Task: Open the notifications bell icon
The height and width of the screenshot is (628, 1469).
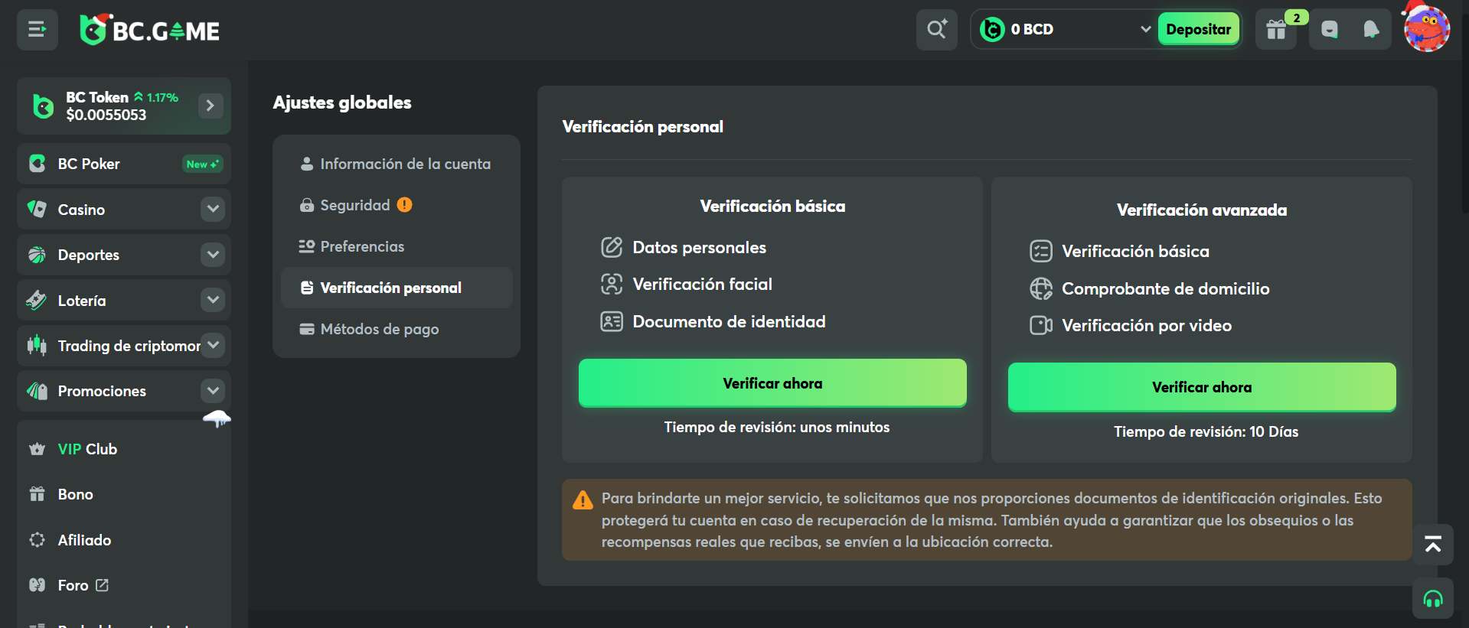Action: tap(1371, 30)
